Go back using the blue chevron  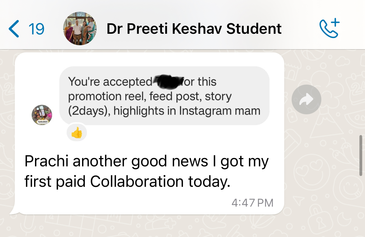[x=14, y=29]
